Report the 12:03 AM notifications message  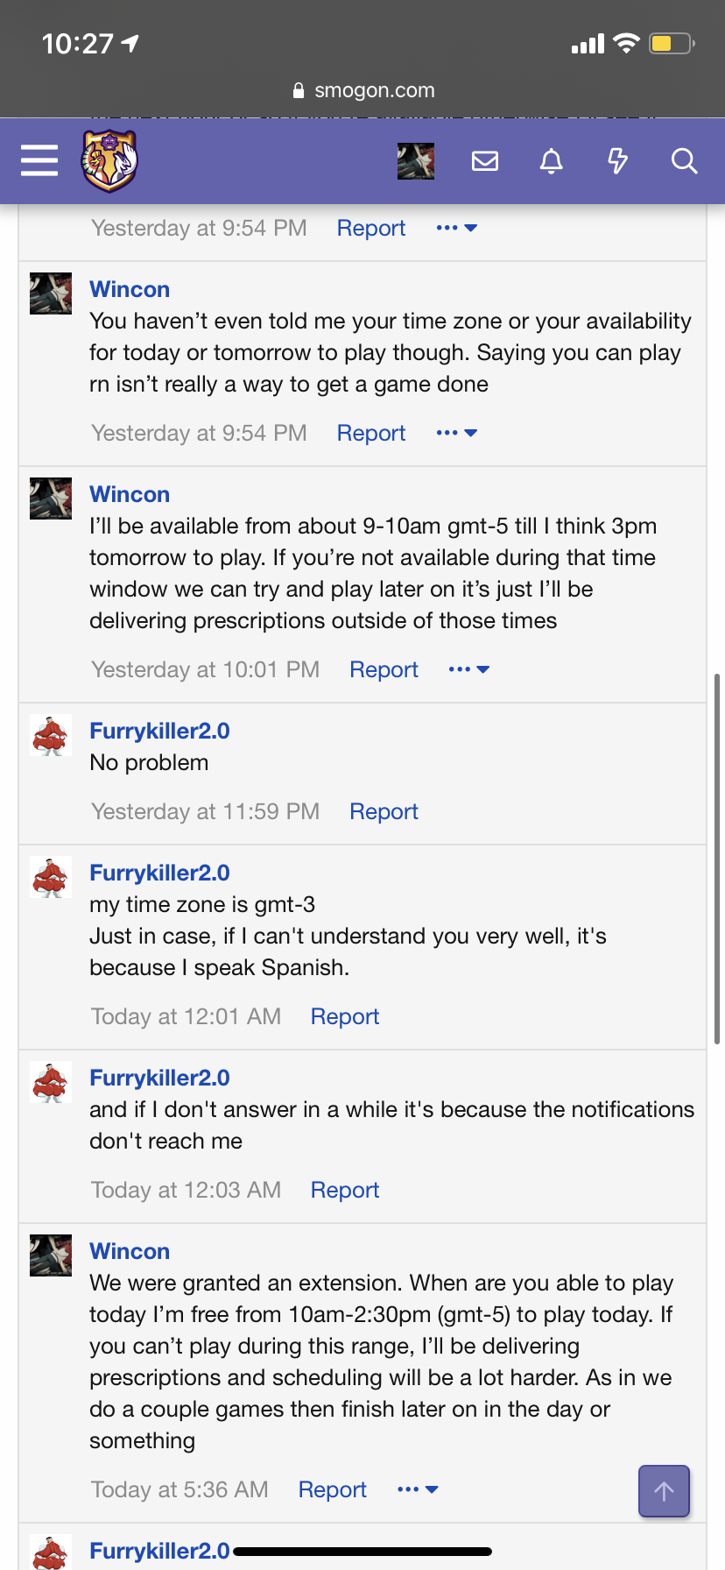(x=345, y=1190)
